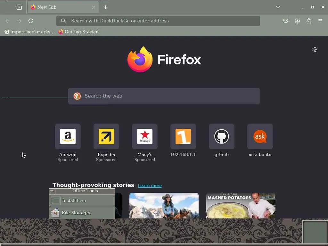Click the Office Tools title bar

click(x=85, y=191)
